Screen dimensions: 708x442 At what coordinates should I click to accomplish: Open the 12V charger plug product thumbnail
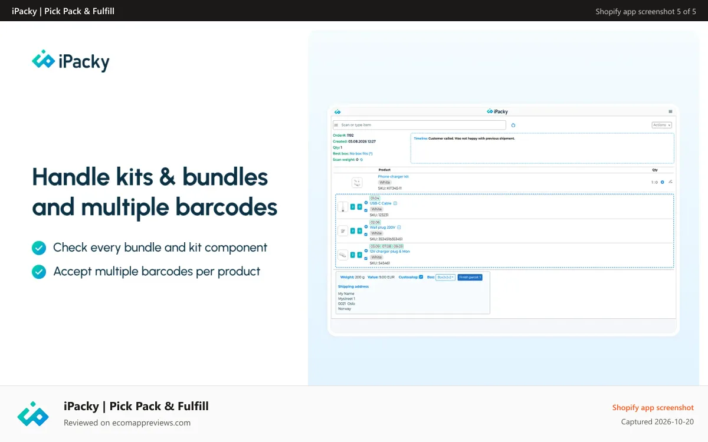[x=343, y=255]
